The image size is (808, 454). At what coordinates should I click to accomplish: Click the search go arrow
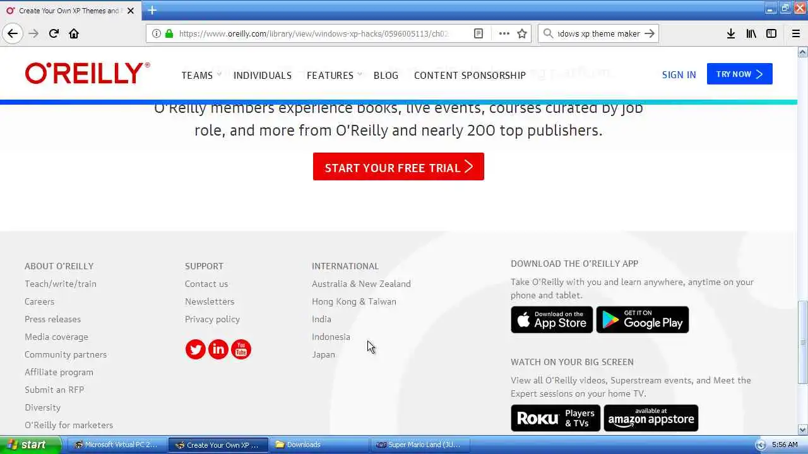tap(650, 33)
